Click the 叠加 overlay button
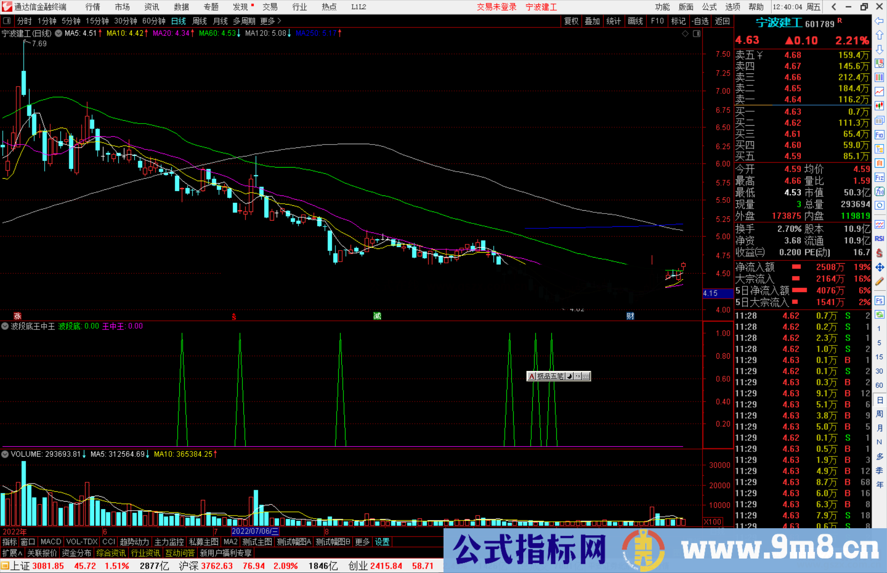Viewport: 887px width, 573px height. point(593,21)
